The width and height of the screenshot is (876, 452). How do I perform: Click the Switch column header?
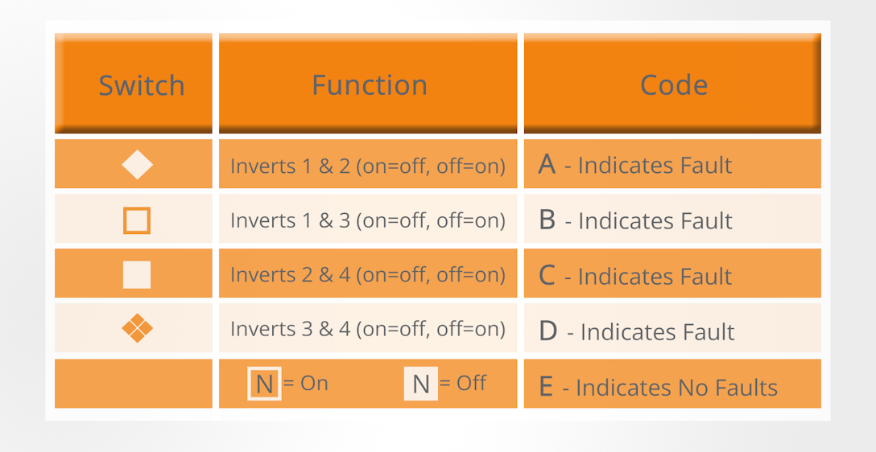click(141, 85)
